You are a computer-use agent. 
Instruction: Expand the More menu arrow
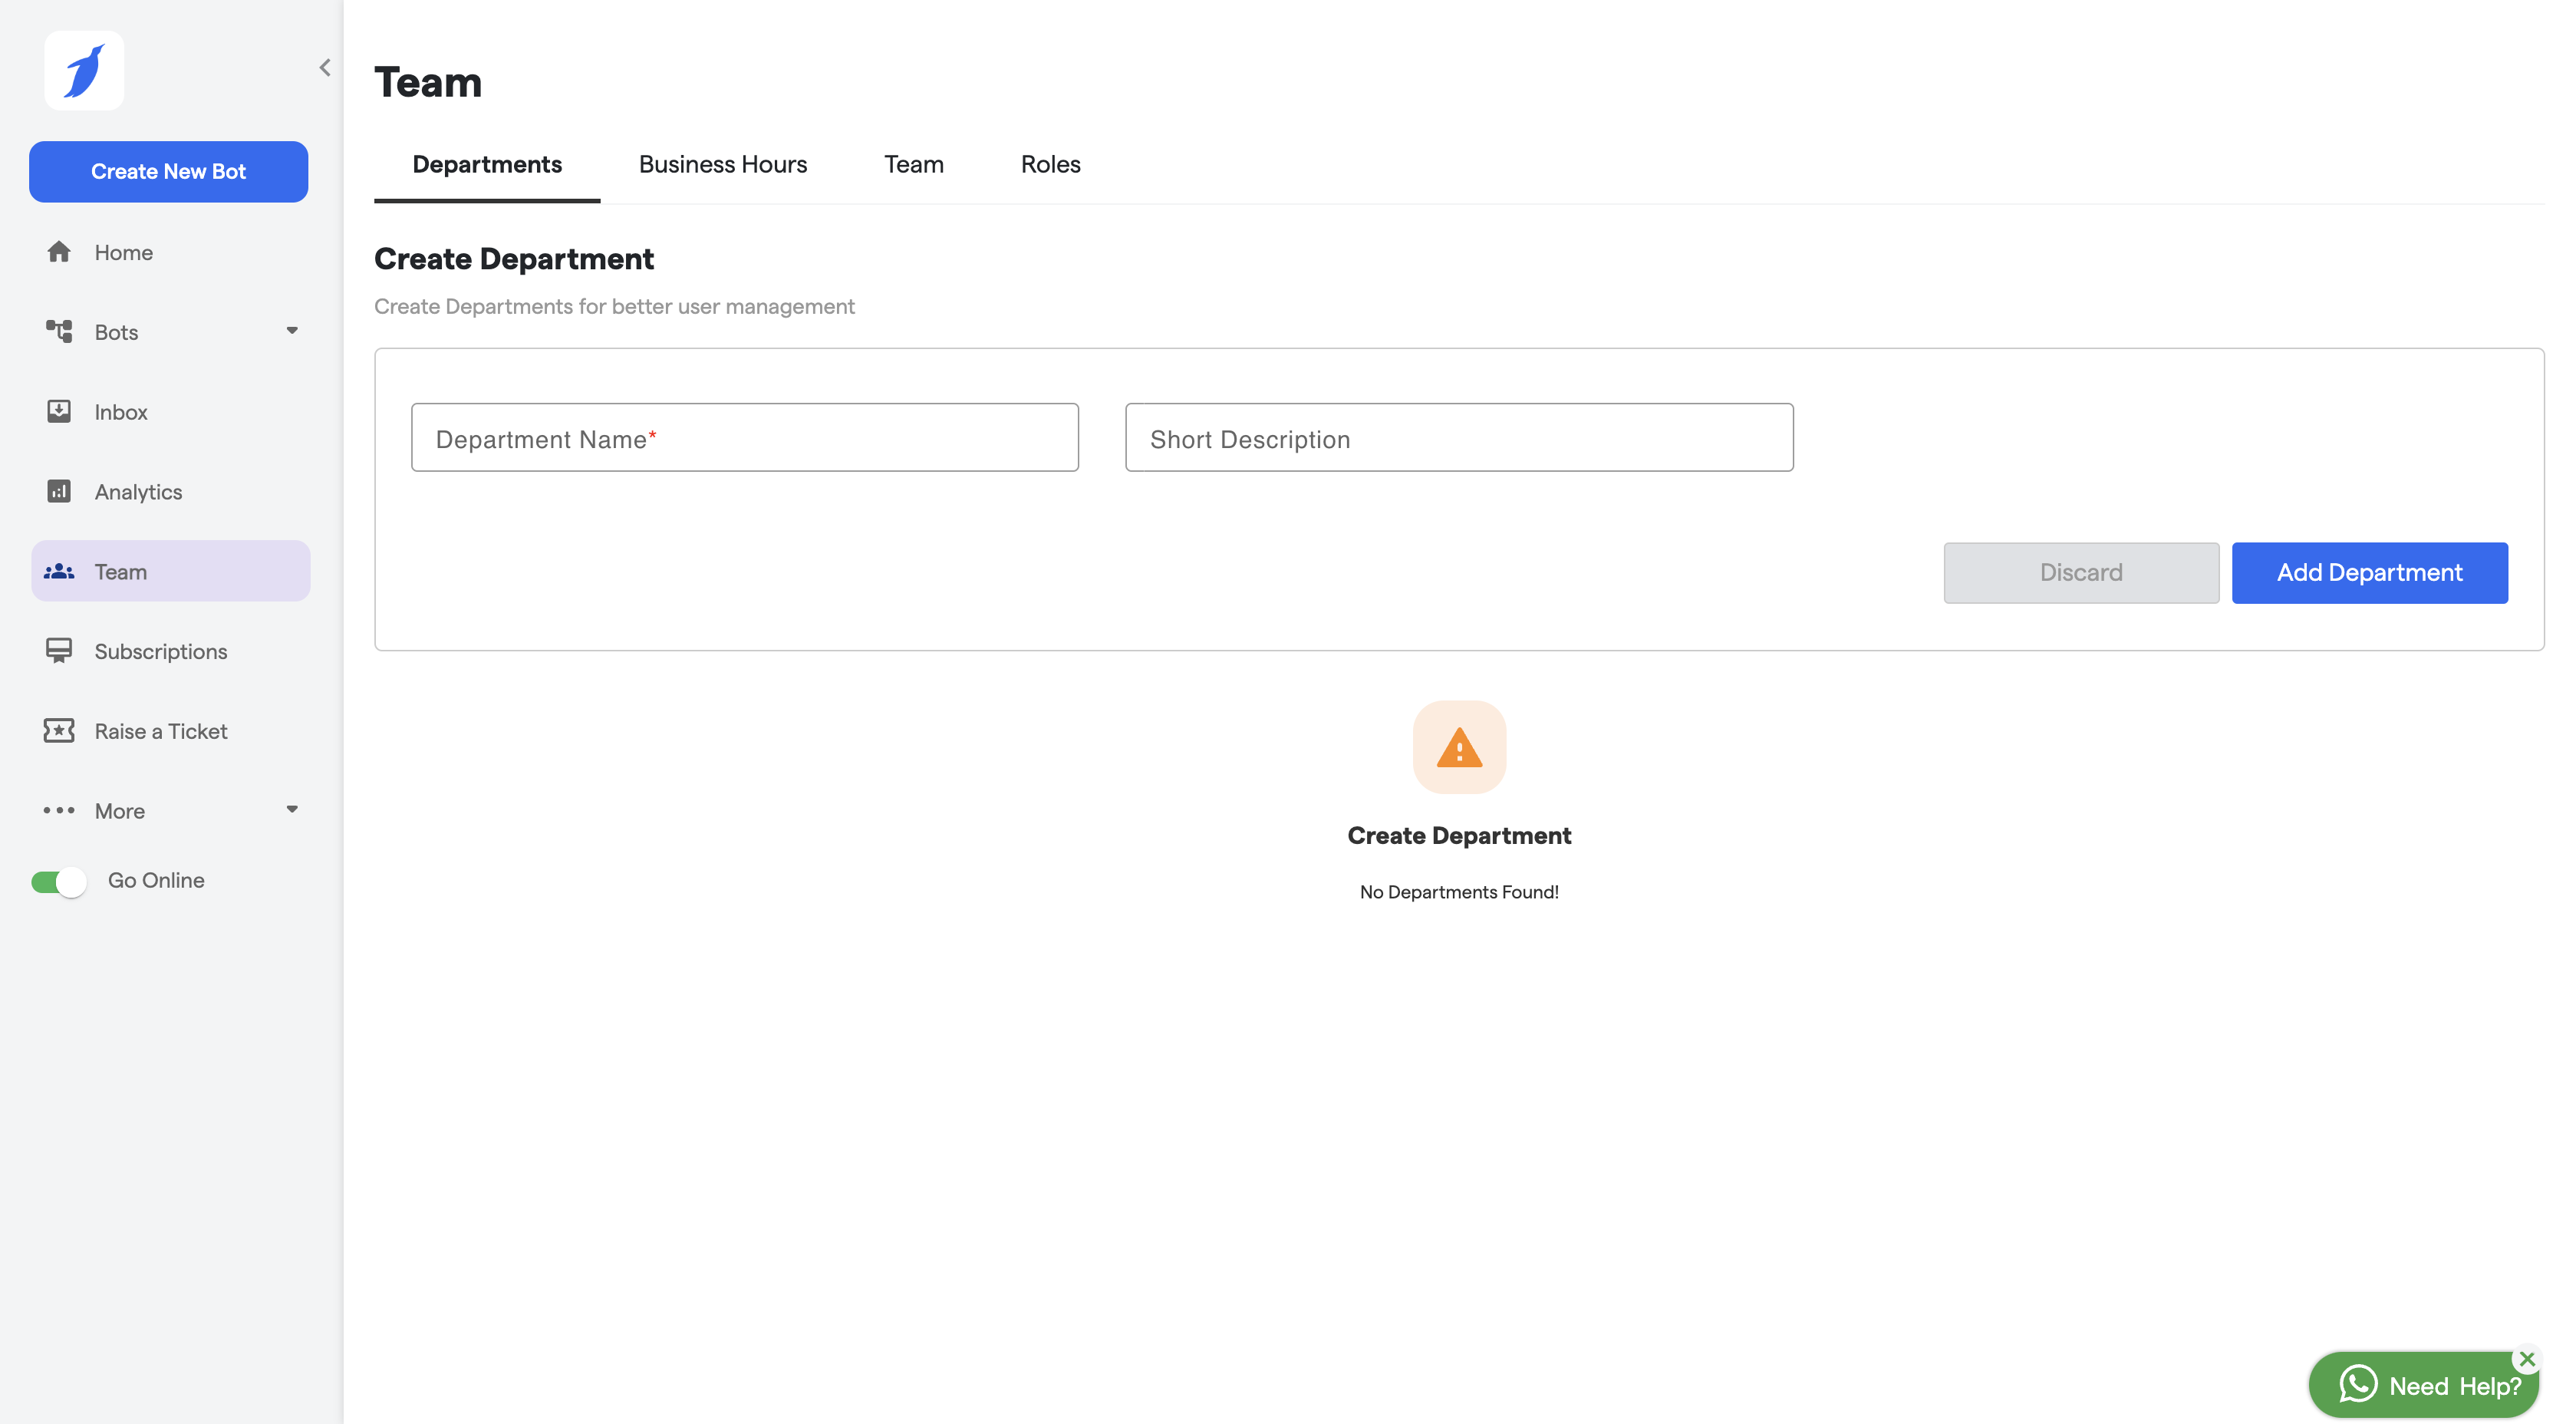292,810
